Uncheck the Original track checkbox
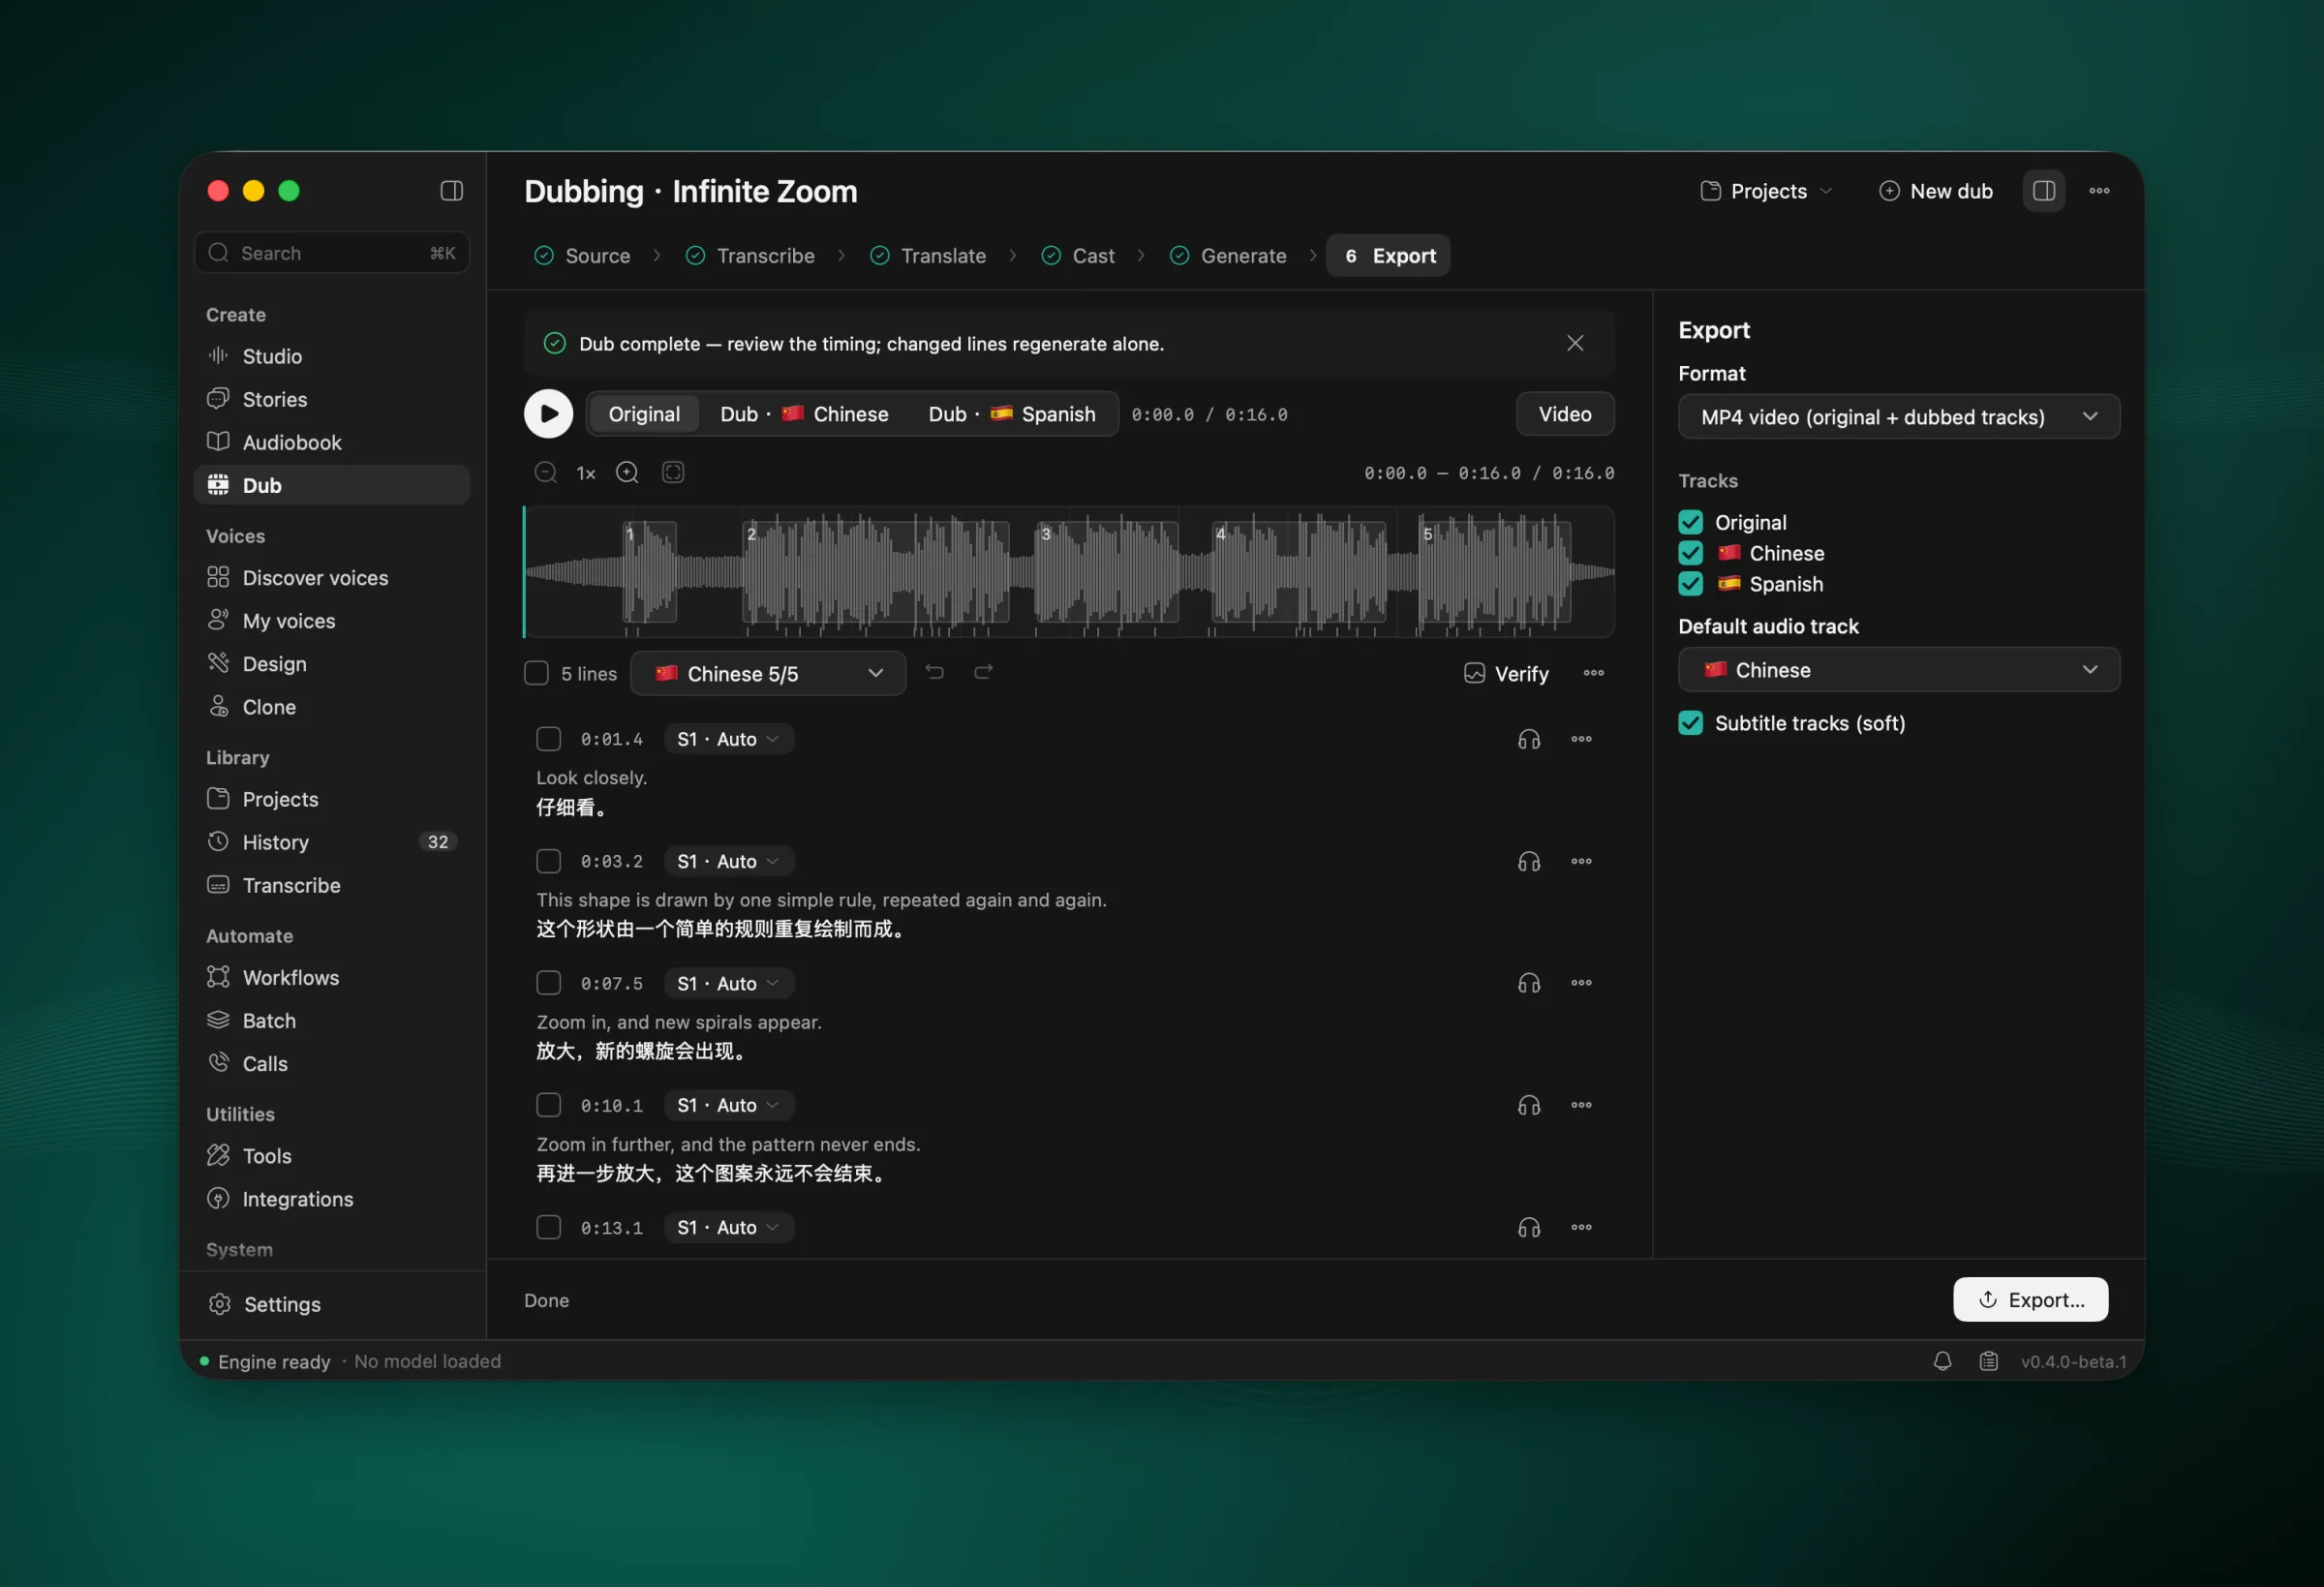Screen dimensions: 2324x1587 click(x=1690, y=522)
